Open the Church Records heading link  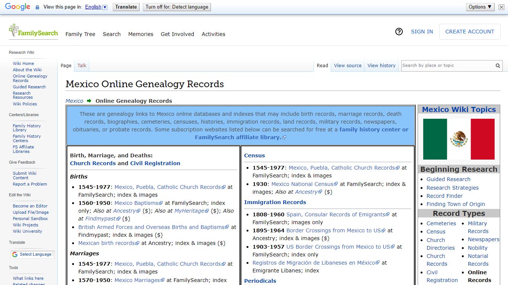click(x=93, y=163)
